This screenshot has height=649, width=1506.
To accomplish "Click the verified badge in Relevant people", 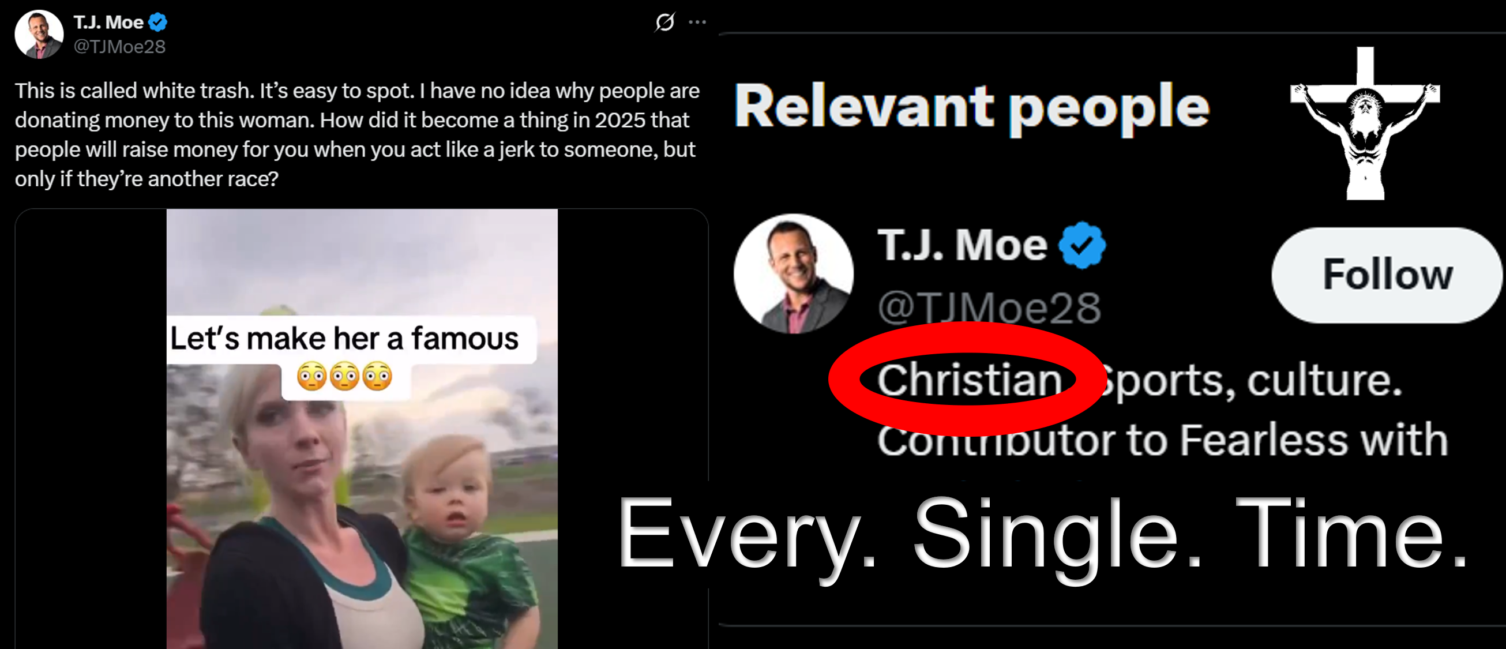I will pos(1082,245).
